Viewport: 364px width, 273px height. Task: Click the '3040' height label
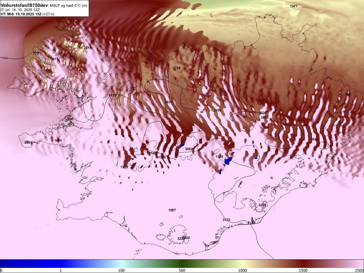pos(314,139)
